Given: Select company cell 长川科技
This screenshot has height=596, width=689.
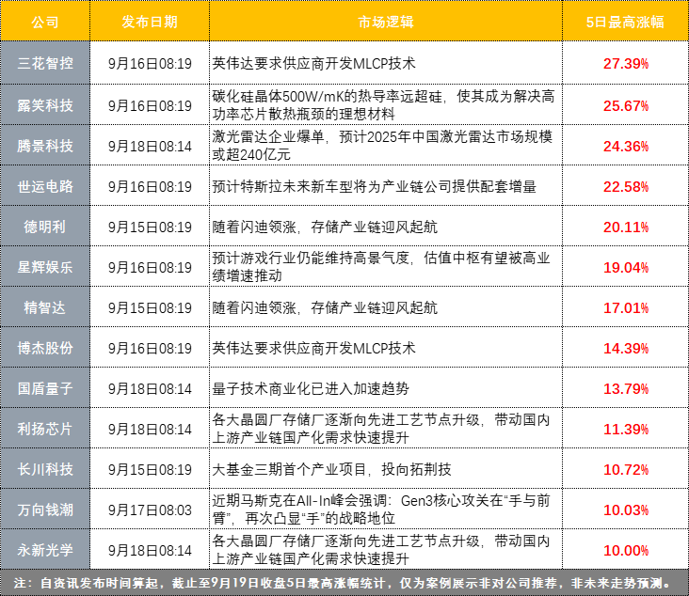Looking at the screenshot, I should (x=45, y=469).
